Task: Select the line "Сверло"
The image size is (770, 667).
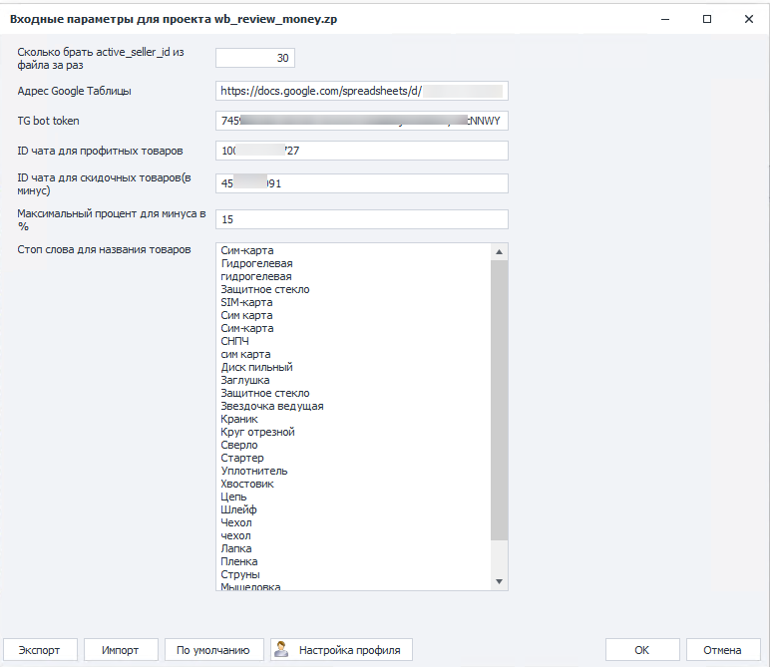Action: (x=239, y=445)
